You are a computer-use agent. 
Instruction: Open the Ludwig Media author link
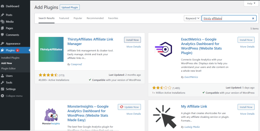point(192,127)
